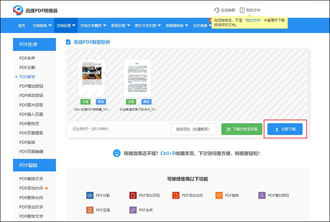Click the PDF添加水印 icon in suggestions

(176, 195)
